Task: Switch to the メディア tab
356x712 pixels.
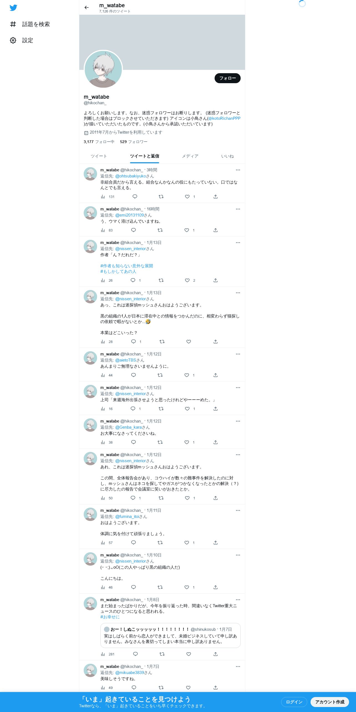Action: (190, 156)
